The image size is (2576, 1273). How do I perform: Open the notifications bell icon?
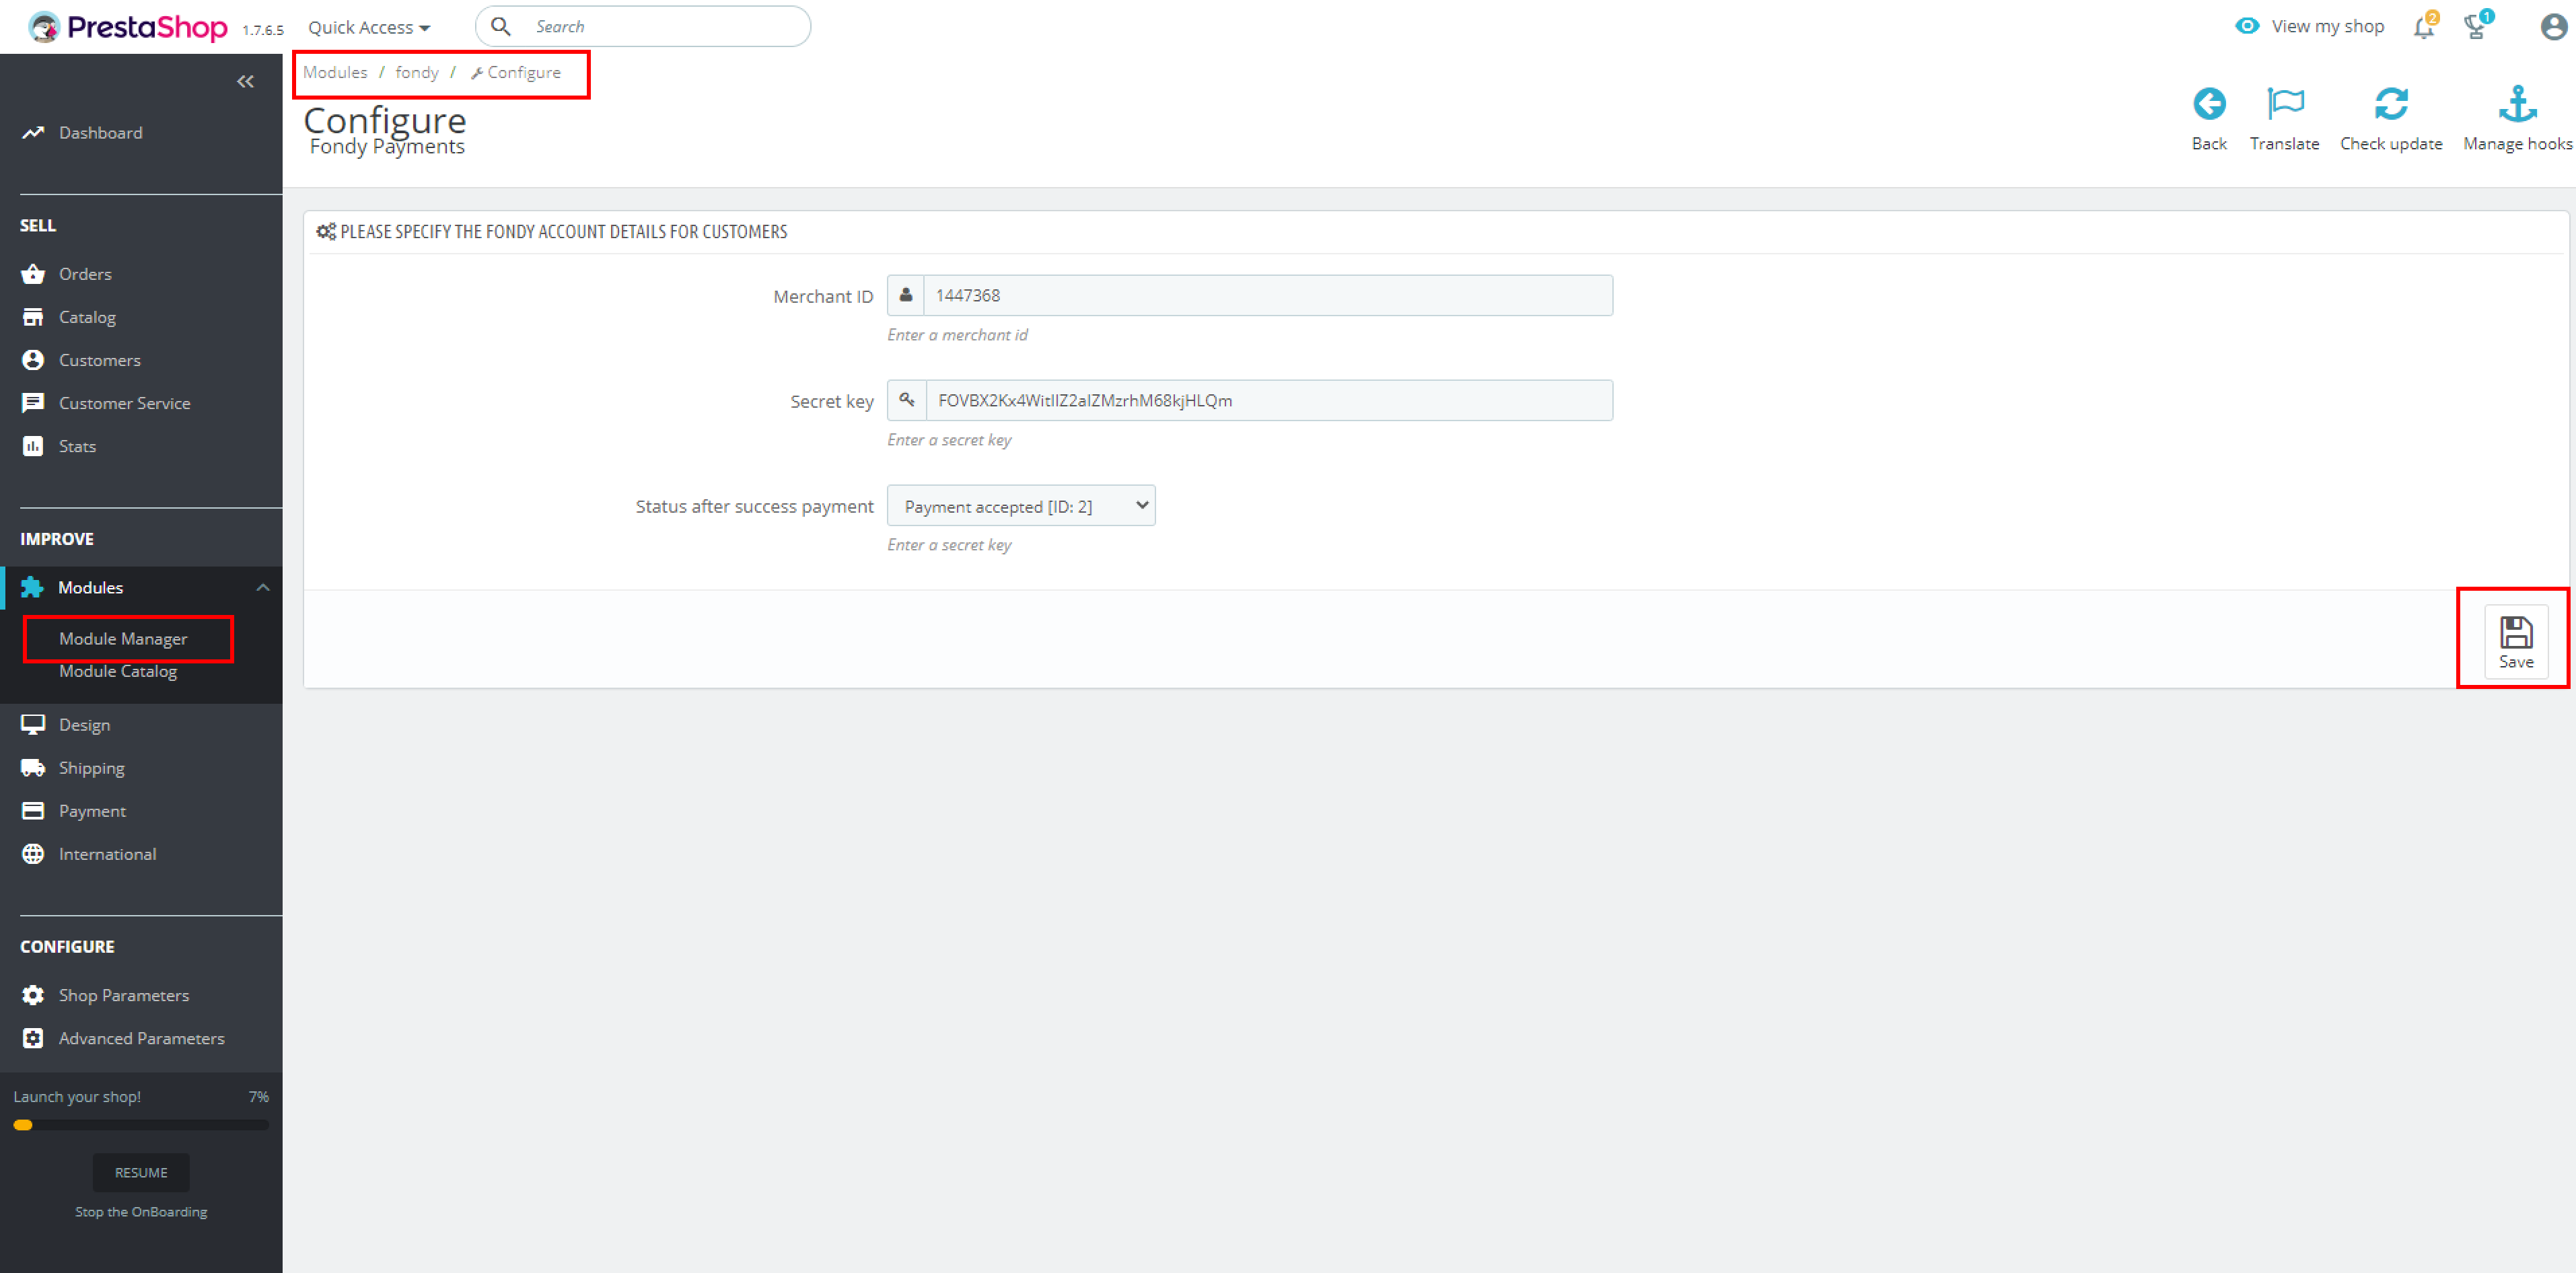point(2425,27)
